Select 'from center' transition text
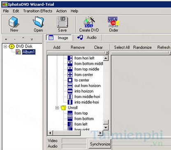Viewport: 171px width, 150px height. coord(83,75)
